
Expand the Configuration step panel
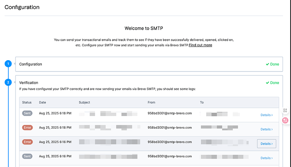(149, 64)
